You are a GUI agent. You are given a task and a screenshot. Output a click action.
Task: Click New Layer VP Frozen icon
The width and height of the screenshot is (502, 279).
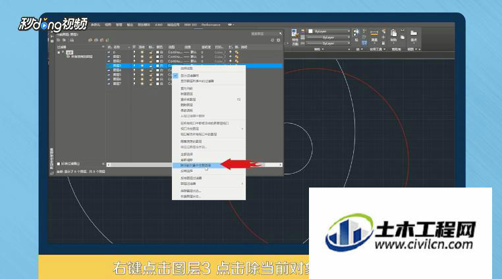tap(96, 40)
